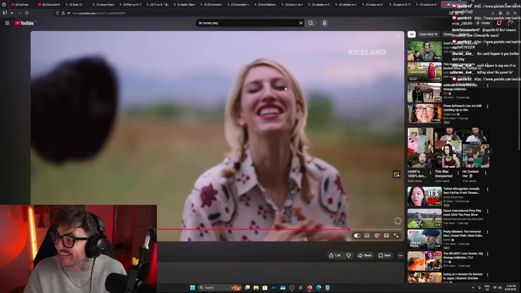Open options for 'WILDEST Love Stories' video
This screenshot has height=293, width=521.
[488, 254]
